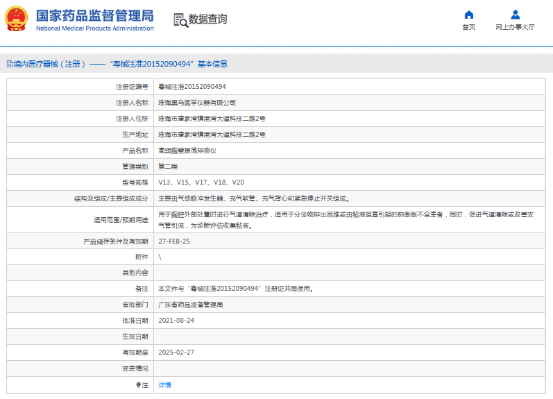The height and width of the screenshot is (399, 553).
Task: Click the expiry date 2025-02-27
Action: [176, 353]
